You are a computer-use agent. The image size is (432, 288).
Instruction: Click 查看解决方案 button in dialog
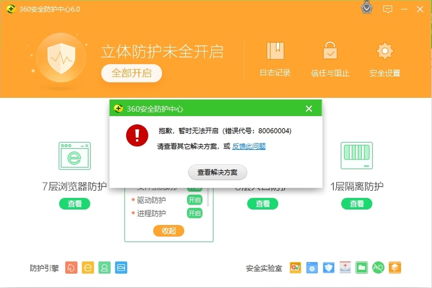217,172
